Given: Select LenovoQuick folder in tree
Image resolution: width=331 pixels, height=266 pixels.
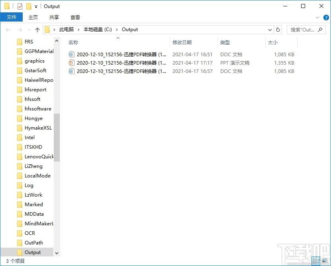Looking at the screenshot, I should tap(39, 157).
